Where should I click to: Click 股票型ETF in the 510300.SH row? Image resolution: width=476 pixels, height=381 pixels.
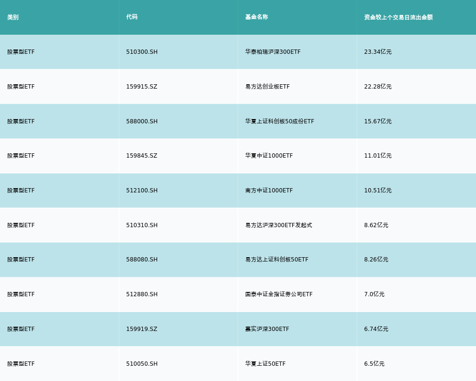(x=21, y=52)
